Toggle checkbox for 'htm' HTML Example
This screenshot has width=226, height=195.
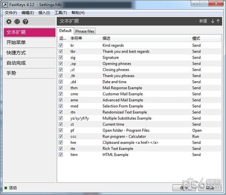click(x=61, y=154)
